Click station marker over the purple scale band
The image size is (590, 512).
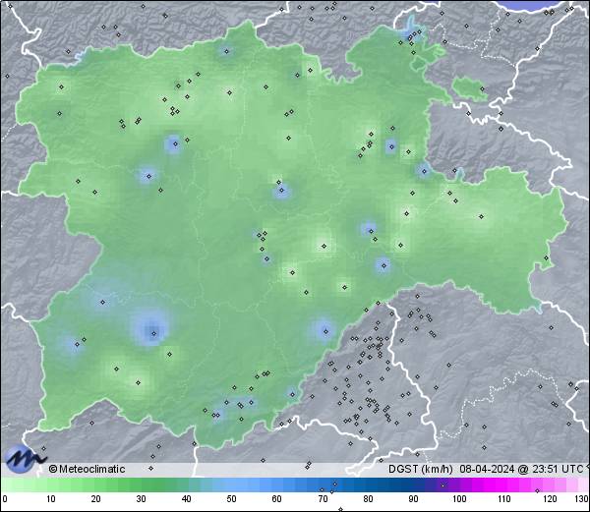point(442,485)
